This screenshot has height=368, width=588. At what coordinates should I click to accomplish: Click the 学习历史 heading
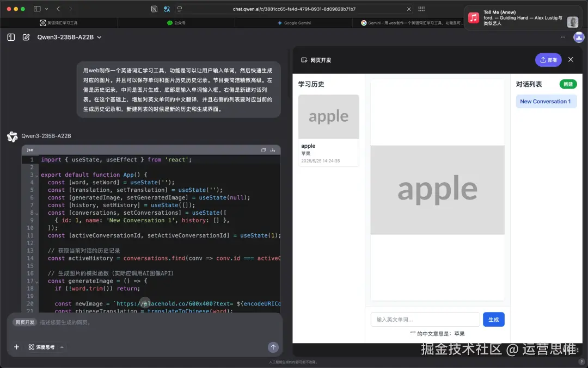point(311,84)
